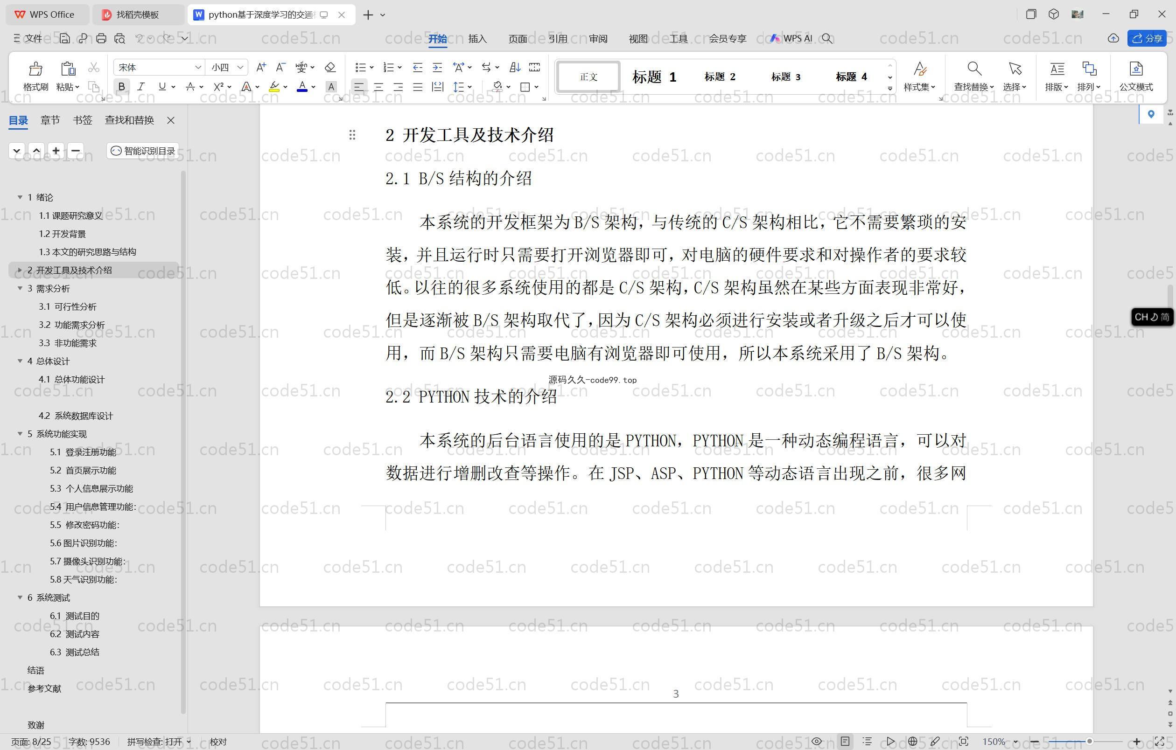Toggle Italic formatting
Screen dimensions: 1176x750
coord(141,87)
